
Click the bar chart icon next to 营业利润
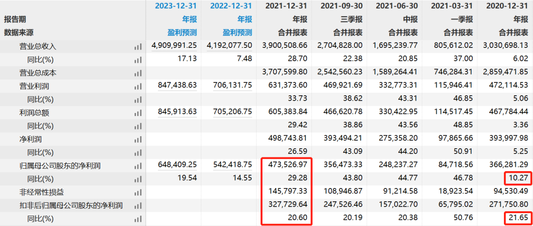tap(138, 86)
